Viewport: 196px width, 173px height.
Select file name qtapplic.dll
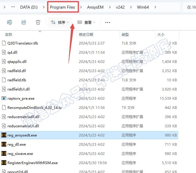(x=17, y=62)
